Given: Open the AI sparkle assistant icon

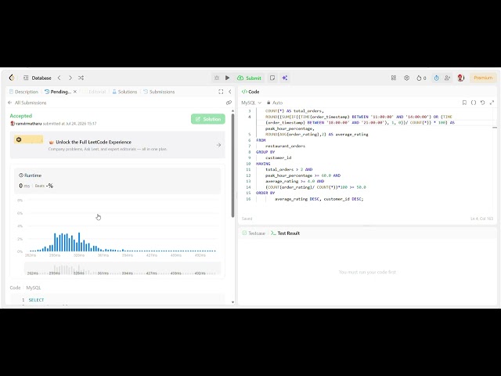Looking at the screenshot, I should (285, 78).
